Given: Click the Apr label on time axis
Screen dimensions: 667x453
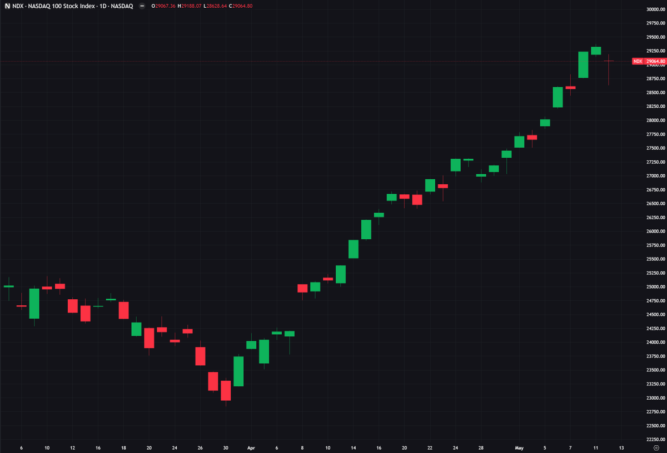Looking at the screenshot, I should [x=251, y=447].
